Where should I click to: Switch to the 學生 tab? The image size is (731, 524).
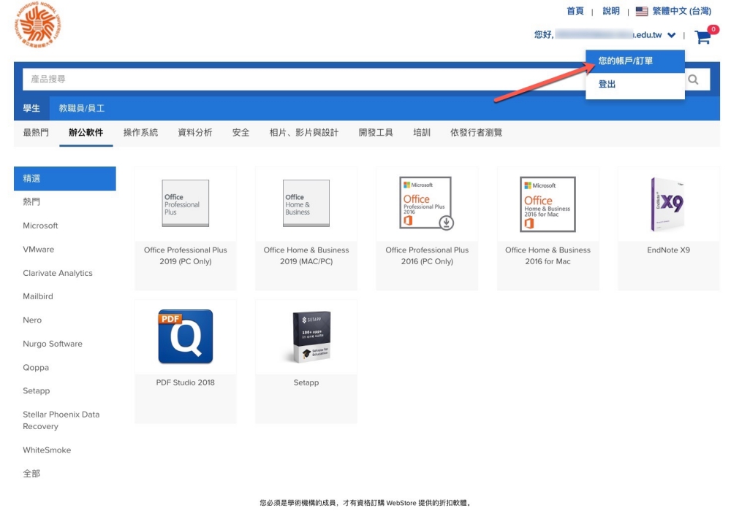31,109
